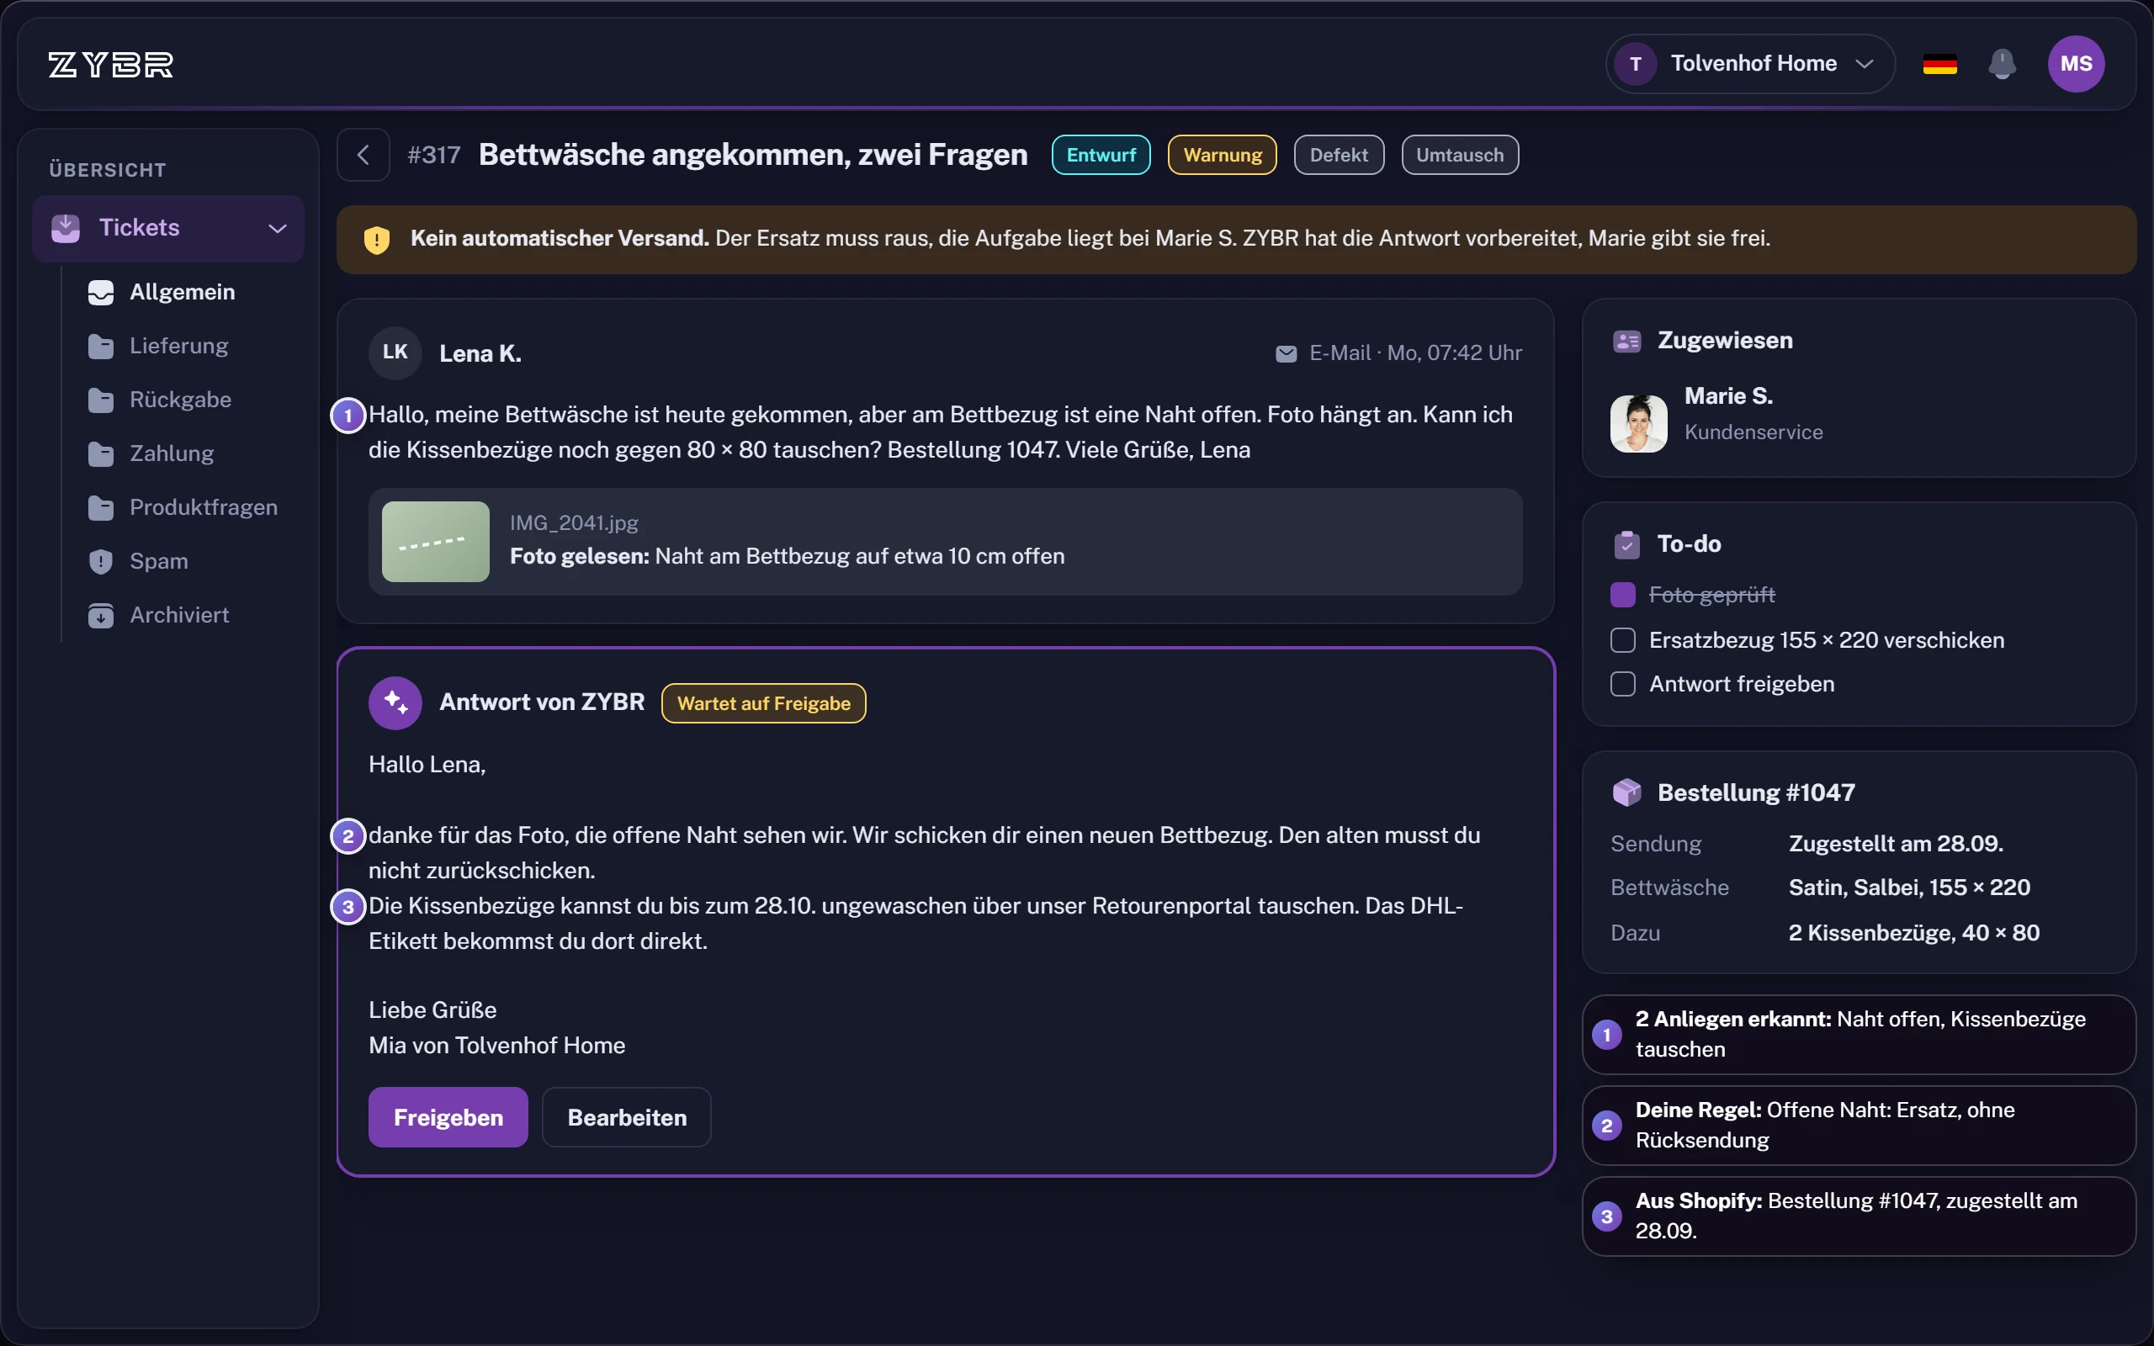This screenshot has width=2154, height=1346.
Task: Click the Zahlung folder icon
Action: tap(101, 454)
